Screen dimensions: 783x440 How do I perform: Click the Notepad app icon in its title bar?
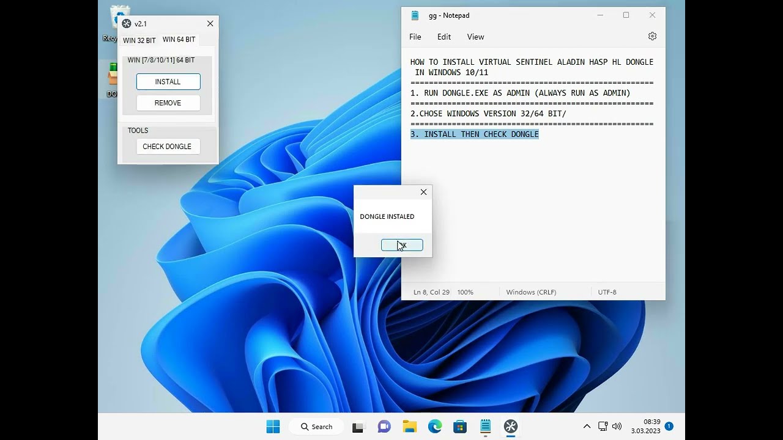pos(415,15)
